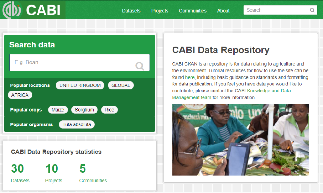
Task: Open the About page from the header
Action: coord(223,11)
